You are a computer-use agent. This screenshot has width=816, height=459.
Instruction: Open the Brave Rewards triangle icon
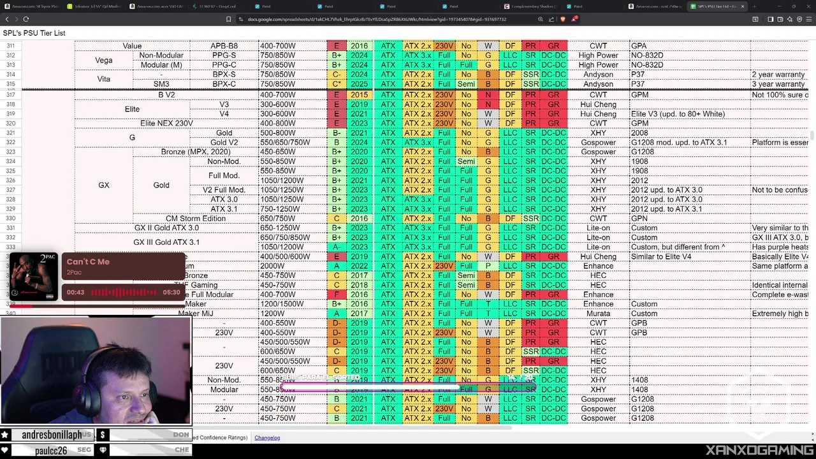pos(574,19)
